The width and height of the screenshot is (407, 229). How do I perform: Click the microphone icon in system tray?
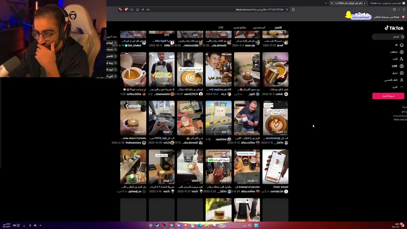(x=30, y=226)
